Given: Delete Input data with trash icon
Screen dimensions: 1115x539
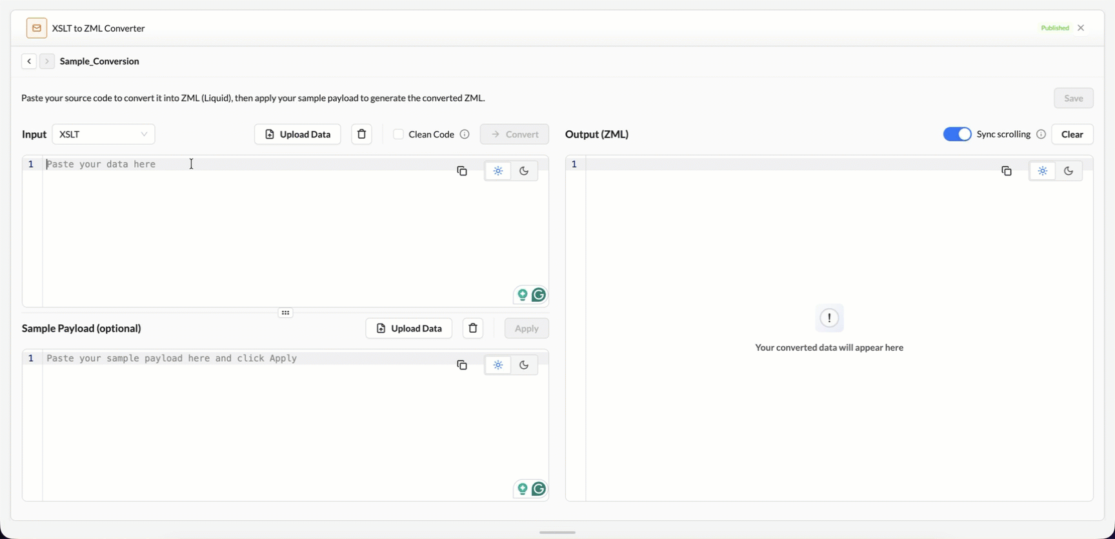Looking at the screenshot, I should click(x=361, y=134).
